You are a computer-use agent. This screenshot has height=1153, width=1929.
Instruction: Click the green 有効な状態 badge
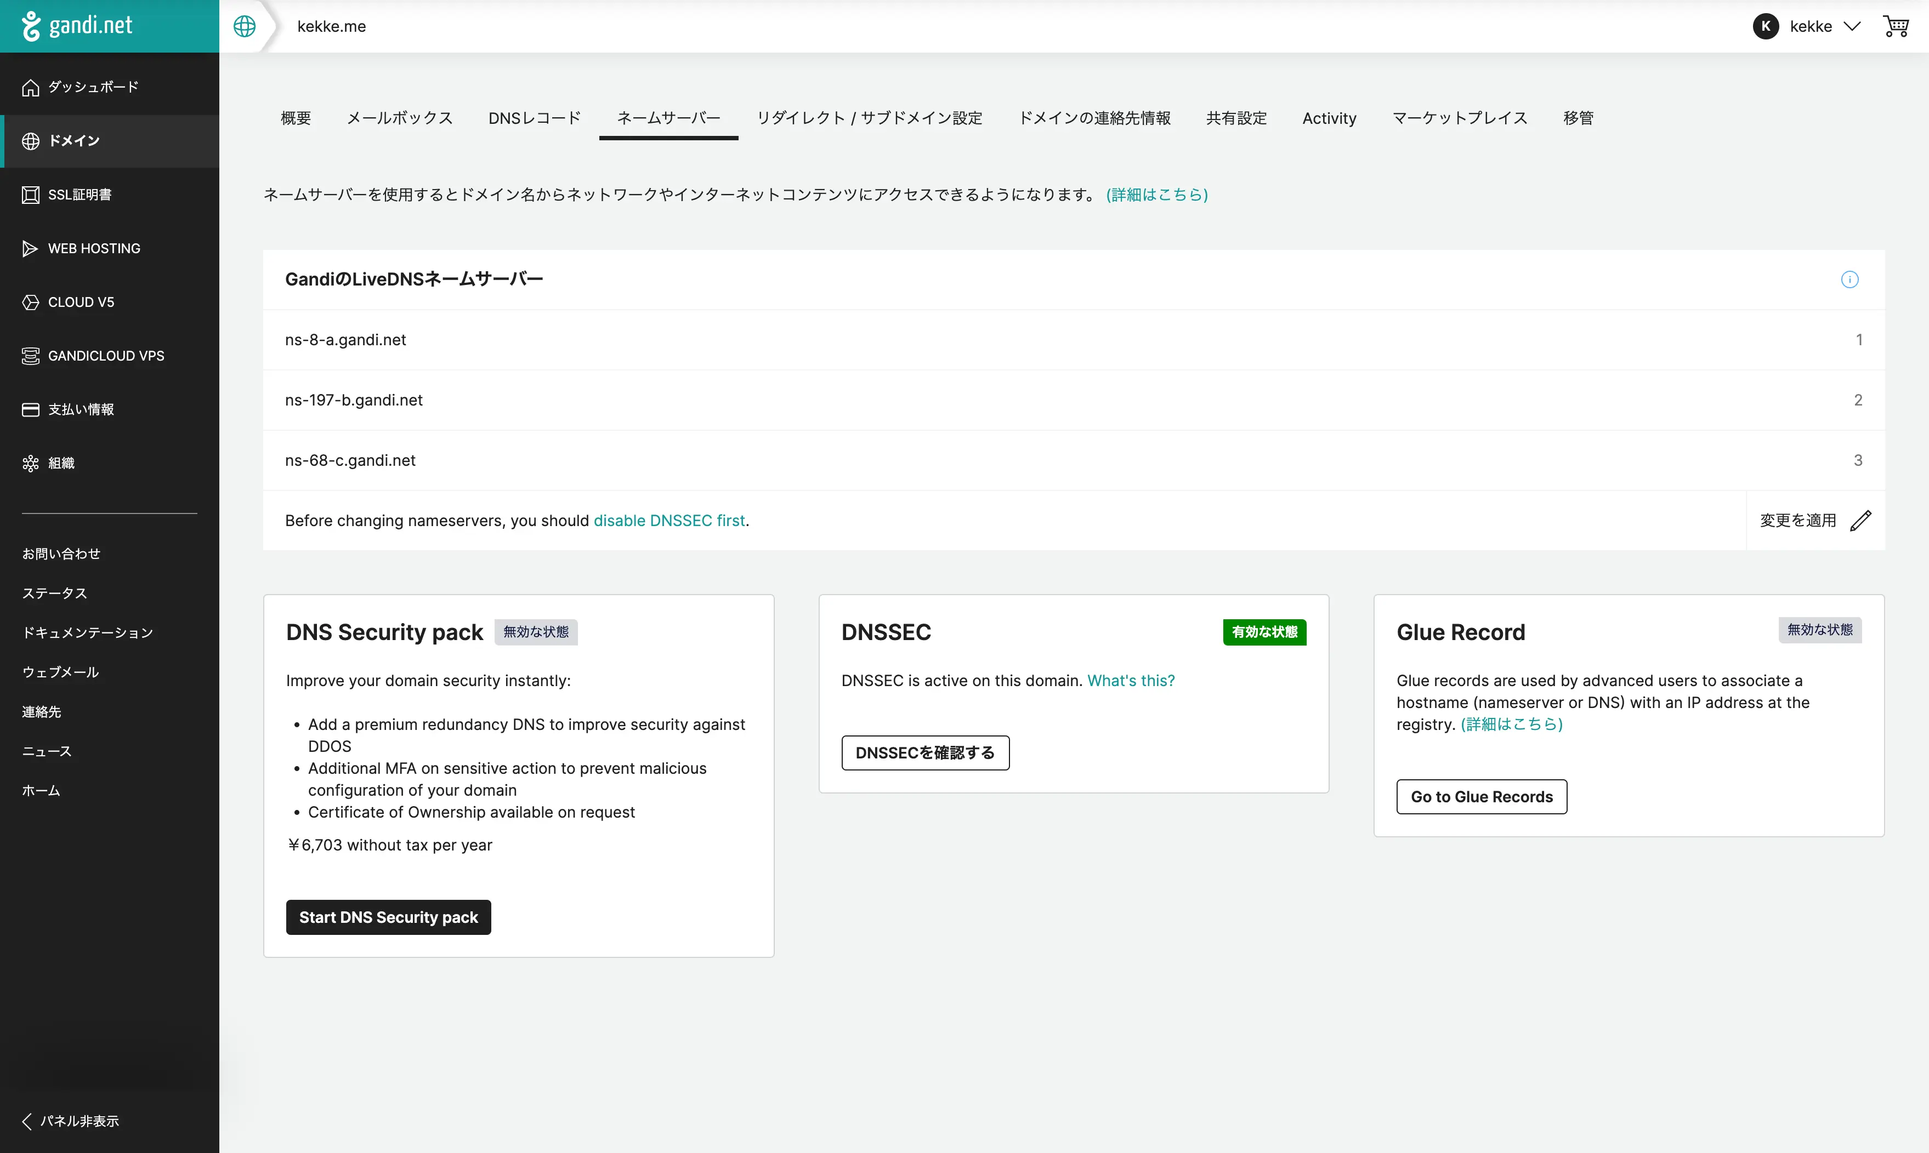pyautogui.click(x=1264, y=632)
